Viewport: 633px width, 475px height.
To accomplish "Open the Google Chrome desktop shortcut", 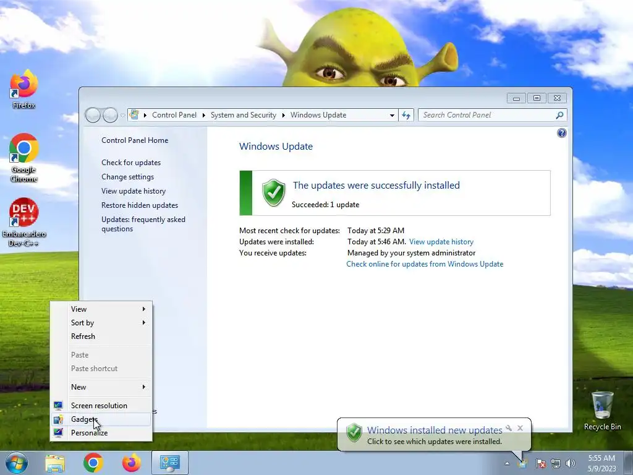I will pyautogui.click(x=23, y=158).
